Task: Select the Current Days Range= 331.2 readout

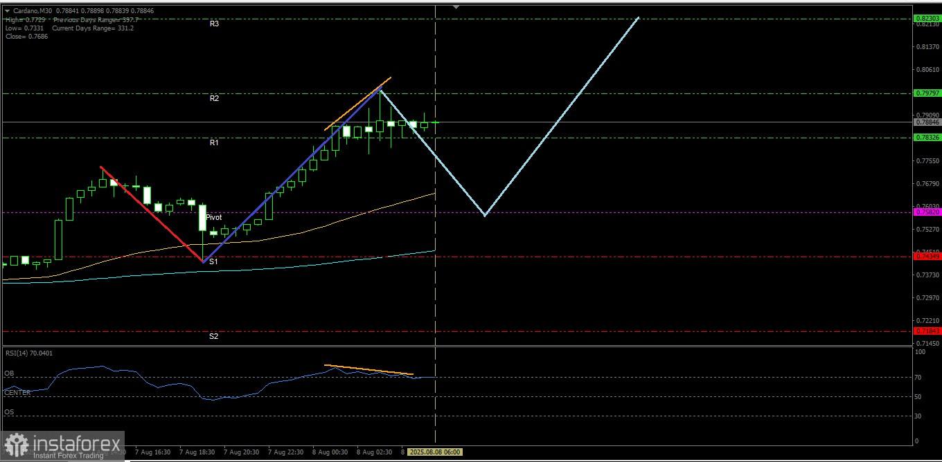Action: 93,28
